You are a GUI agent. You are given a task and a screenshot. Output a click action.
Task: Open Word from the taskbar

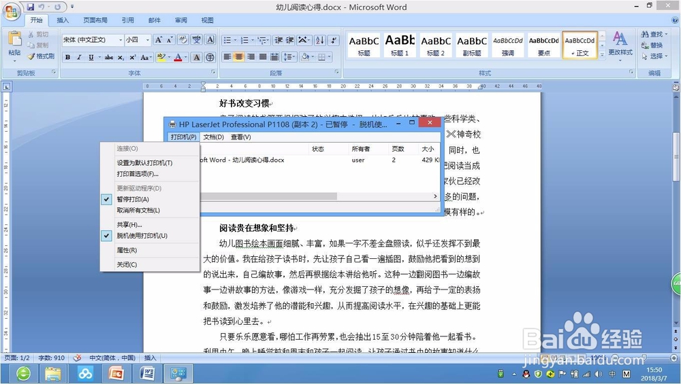coord(147,373)
